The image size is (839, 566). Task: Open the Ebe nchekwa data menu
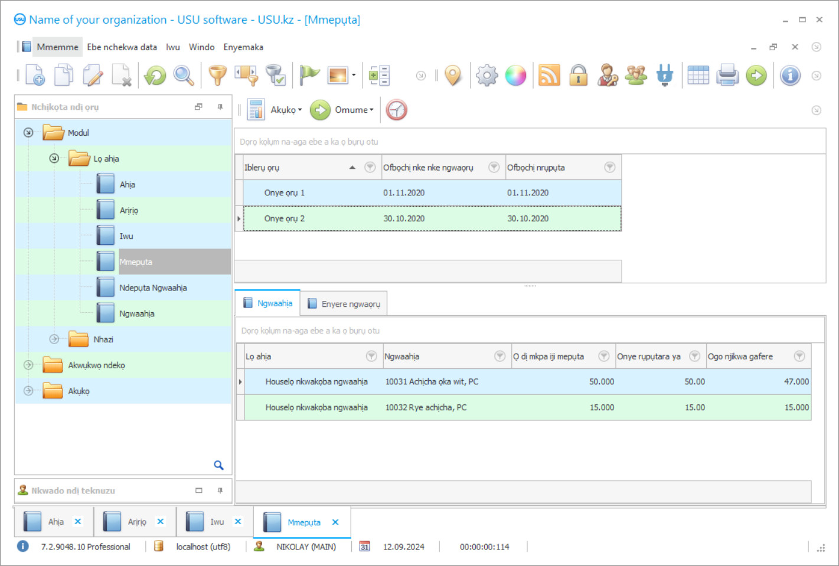[122, 47]
